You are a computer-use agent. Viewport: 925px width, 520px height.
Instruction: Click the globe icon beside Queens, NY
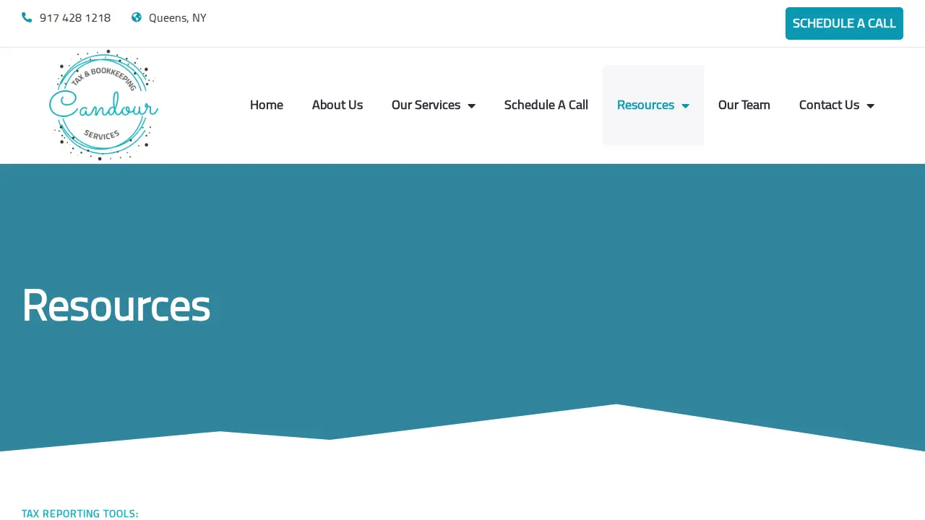pyautogui.click(x=137, y=17)
